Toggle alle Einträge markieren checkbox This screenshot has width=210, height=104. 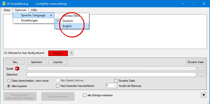coord(85,95)
